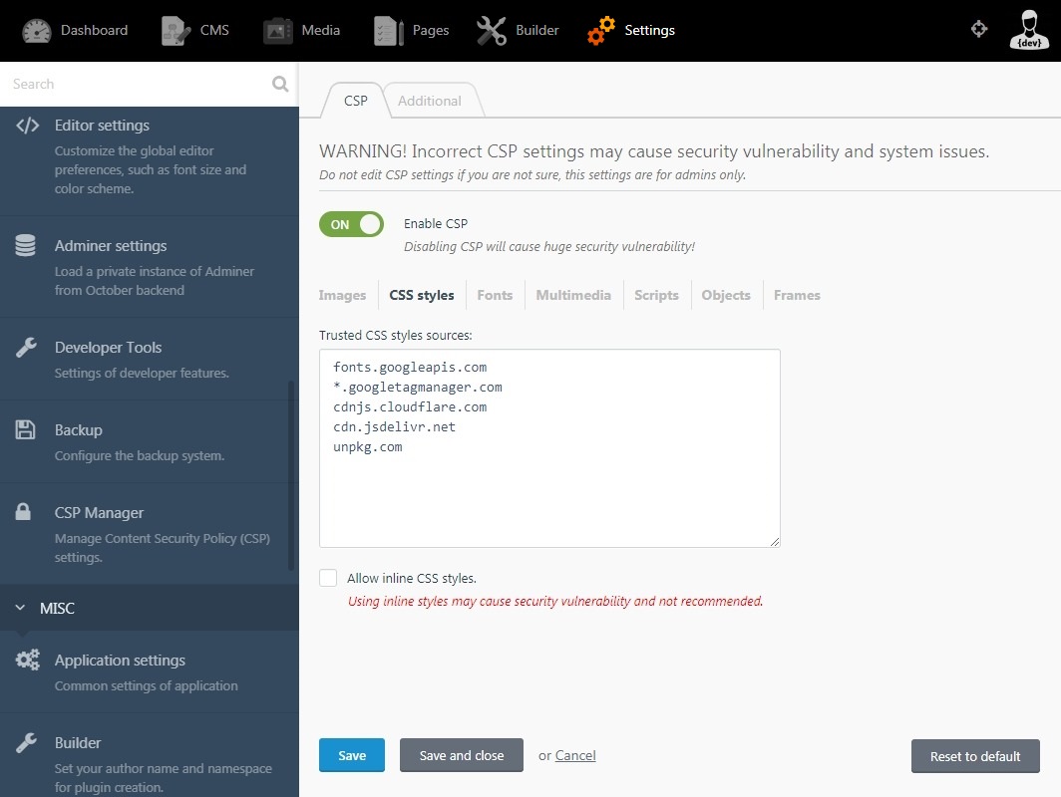Open the Fonts sources tab
This screenshot has height=797, width=1061.
(495, 296)
